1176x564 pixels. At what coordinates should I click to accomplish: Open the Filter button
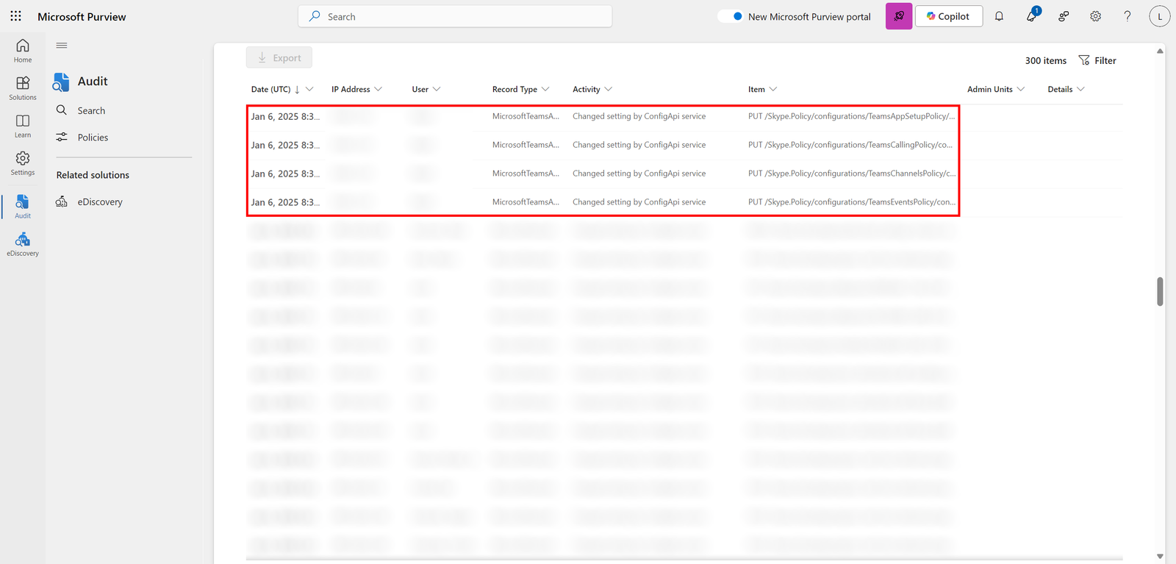pos(1097,60)
